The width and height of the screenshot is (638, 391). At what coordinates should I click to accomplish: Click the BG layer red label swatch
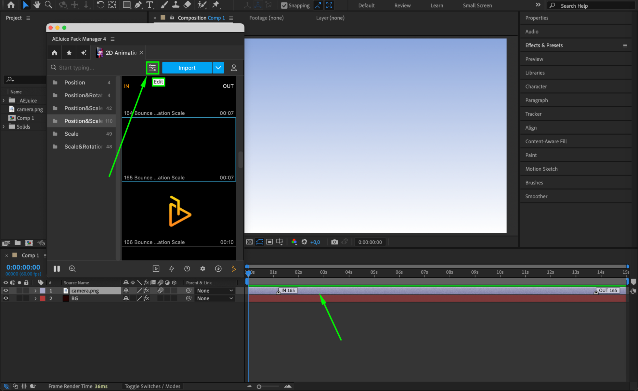[x=42, y=298]
